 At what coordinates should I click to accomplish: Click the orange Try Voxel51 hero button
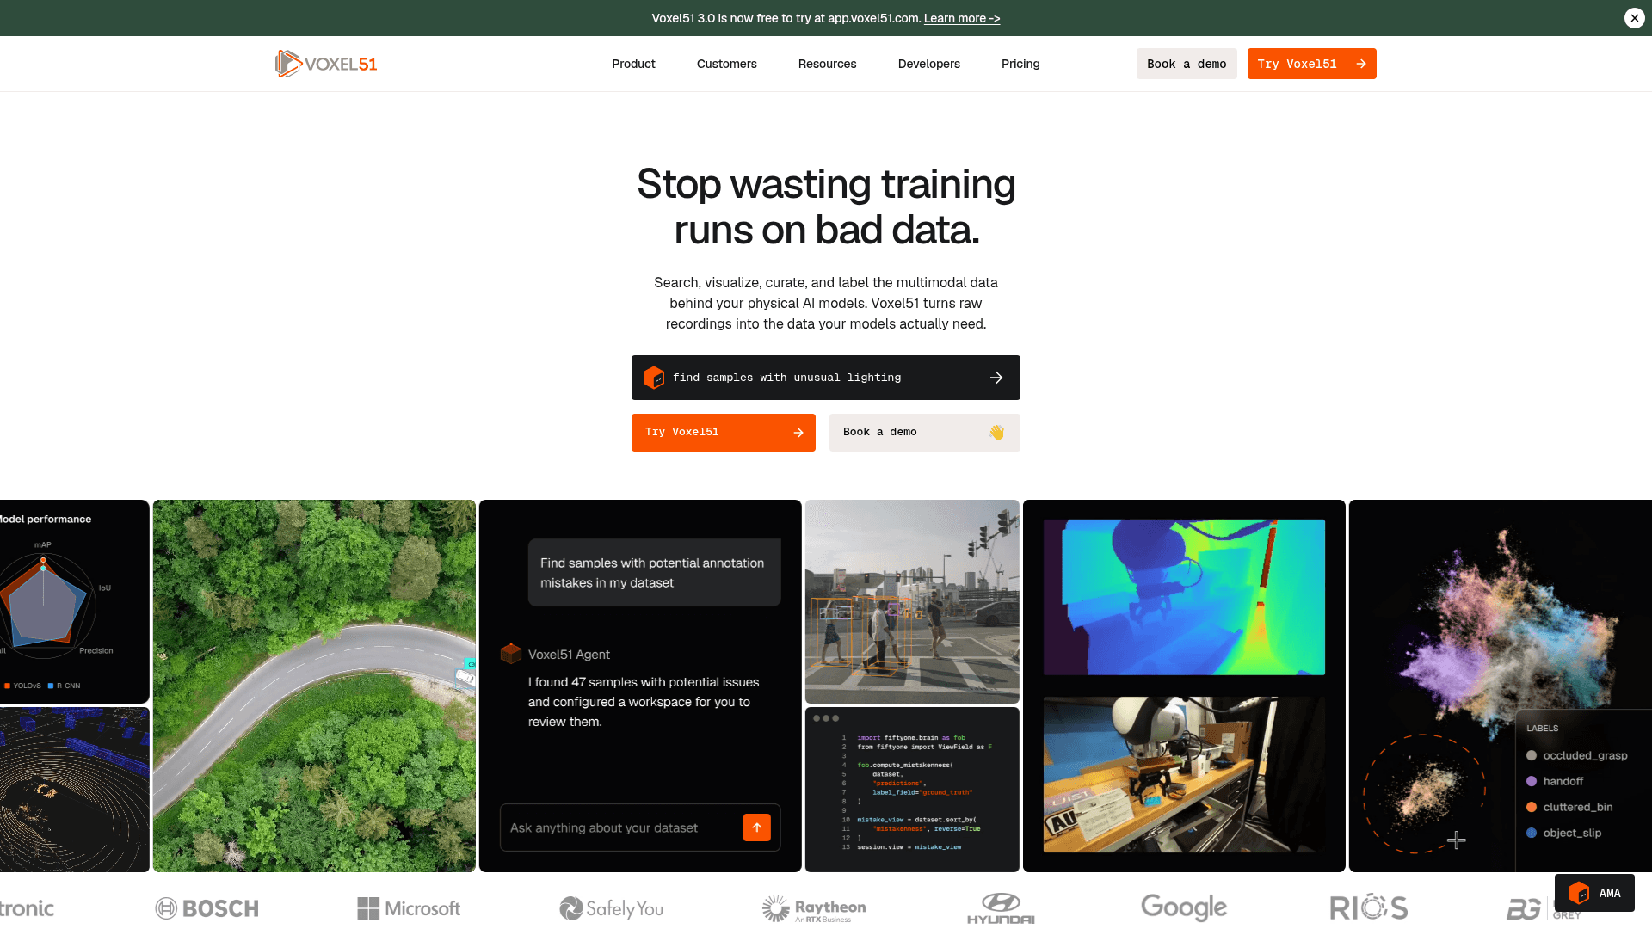(x=724, y=433)
